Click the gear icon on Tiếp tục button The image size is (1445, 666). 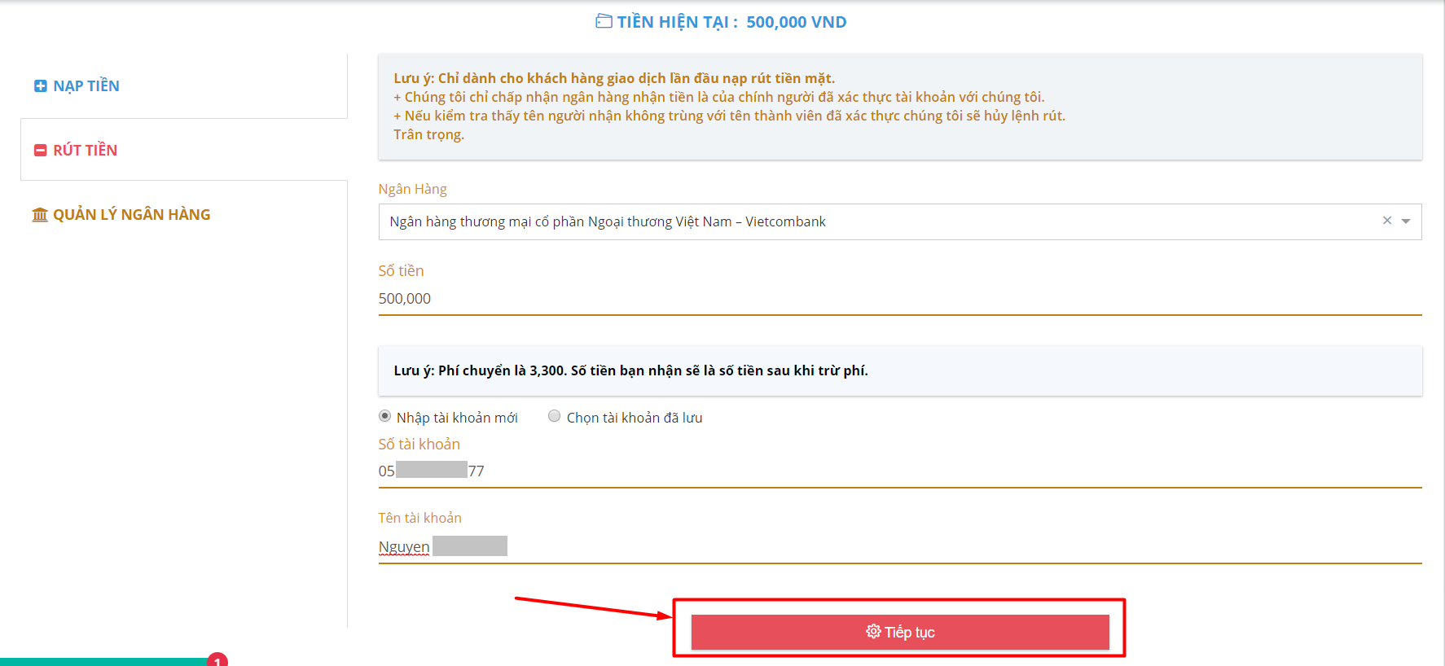click(x=873, y=632)
